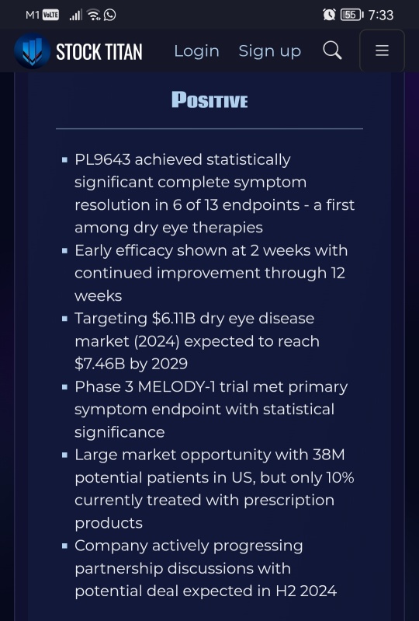Tap the 7:33 clock in status bar
The image size is (419, 621).
pyautogui.click(x=381, y=15)
